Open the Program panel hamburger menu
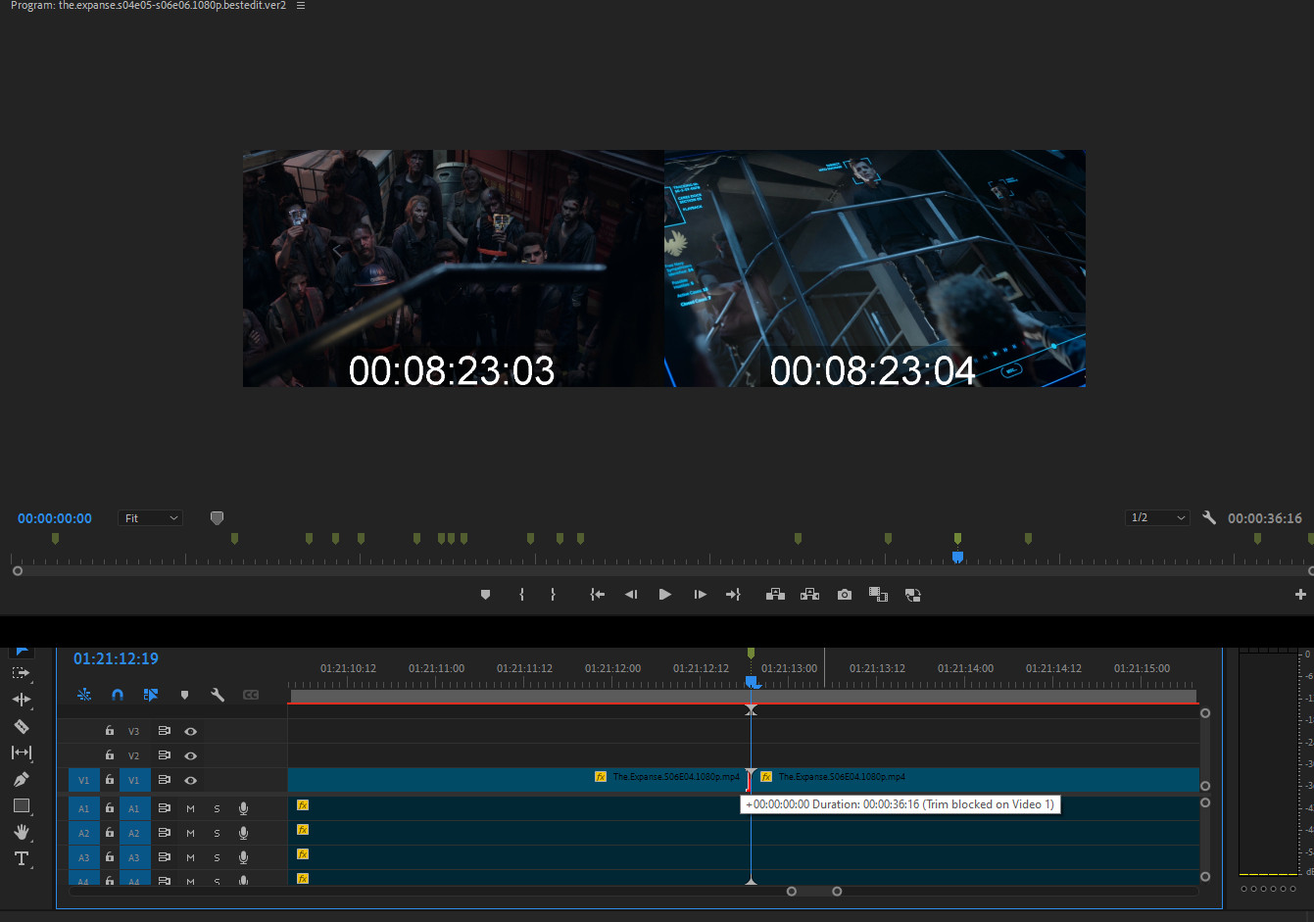Viewport: 1314px width, 922px height. [x=301, y=6]
